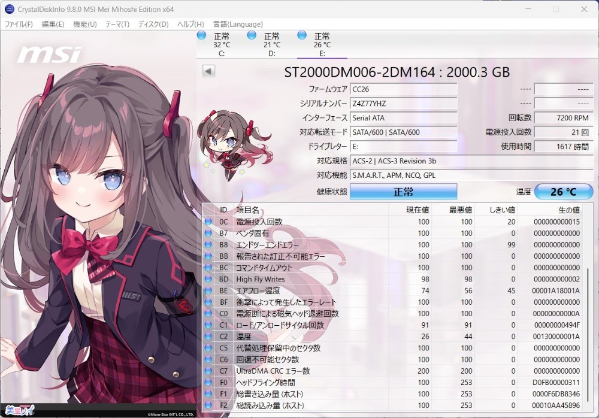This screenshot has width=599, height=418.
Task: Click the rotation rate value 7200 RPM
Action: coord(564,118)
